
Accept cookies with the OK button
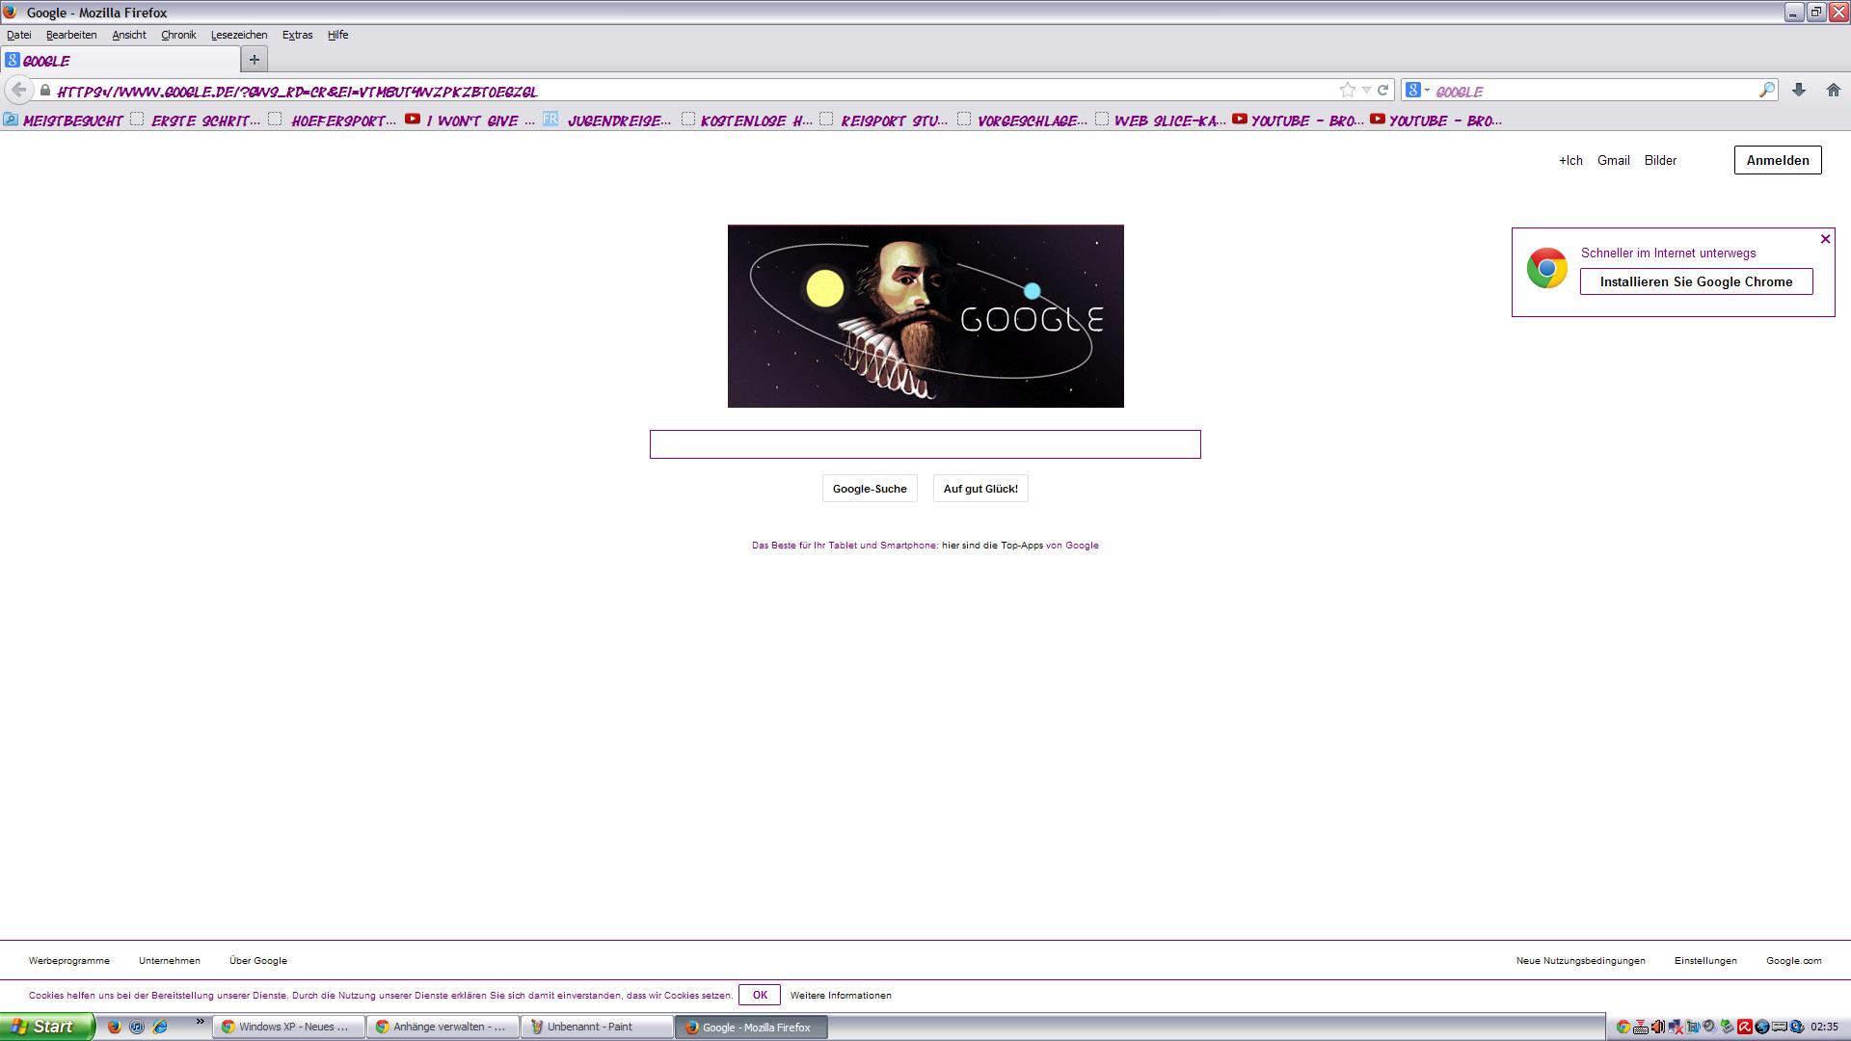[x=759, y=995]
